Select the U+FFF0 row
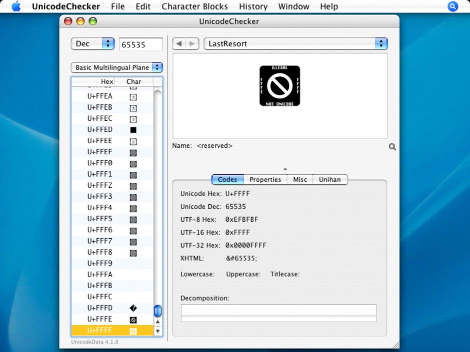The image size is (470, 352). tap(112, 163)
